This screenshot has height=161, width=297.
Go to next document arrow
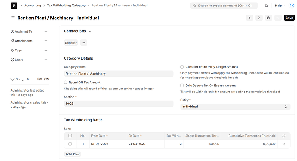259,18
